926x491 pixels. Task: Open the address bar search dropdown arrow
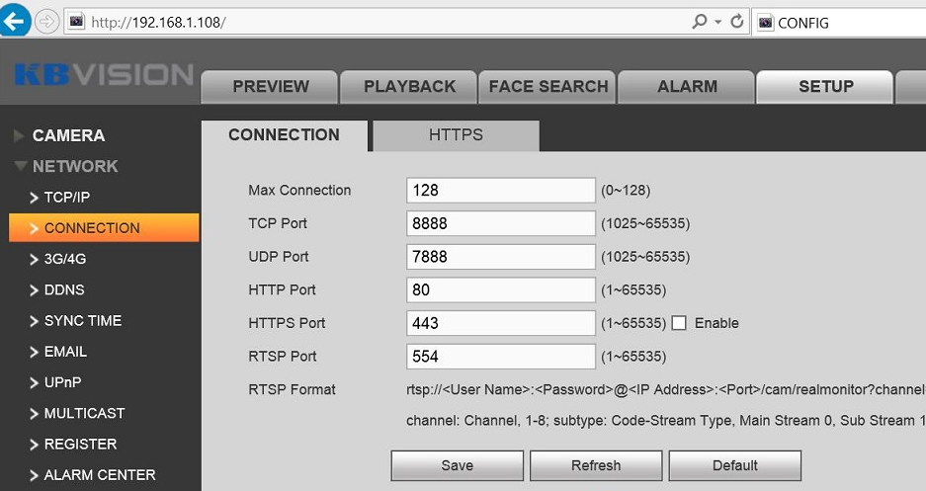pyautogui.click(x=717, y=22)
